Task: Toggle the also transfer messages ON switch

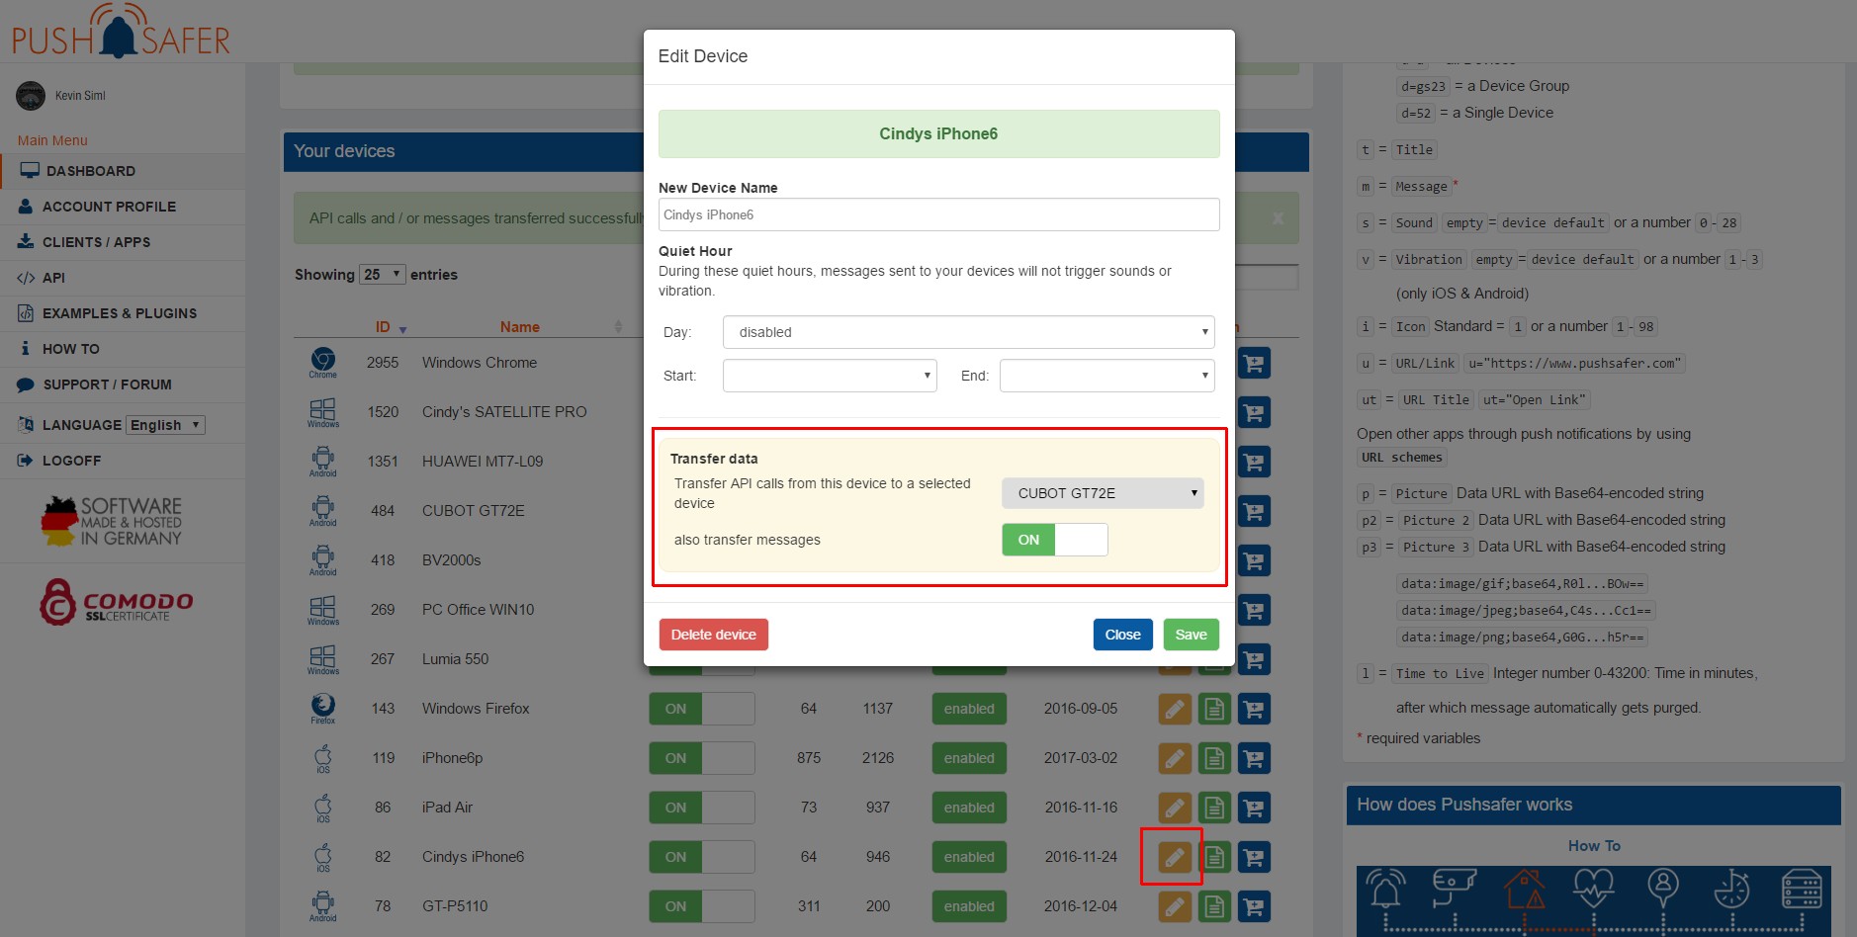Action: coord(1054,540)
